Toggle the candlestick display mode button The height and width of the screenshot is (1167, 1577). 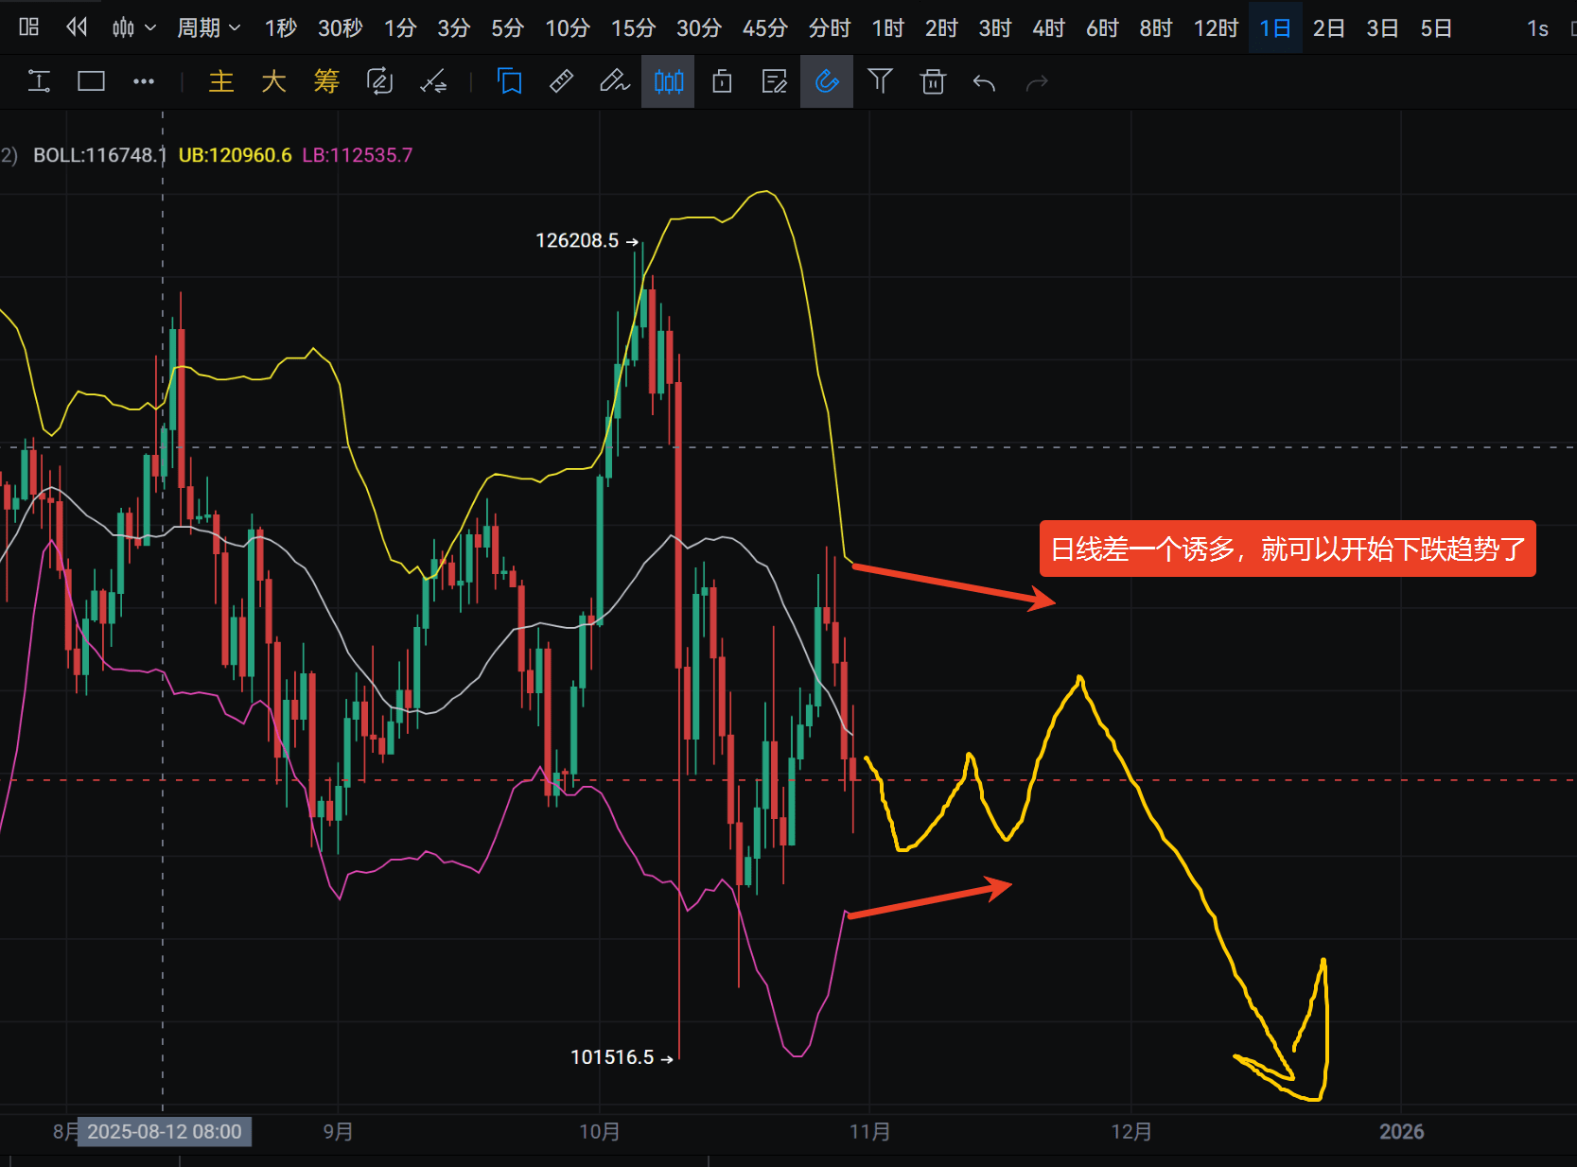[x=668, y=82]
